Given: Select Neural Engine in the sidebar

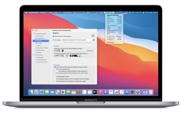Looking at the screenshot, I should pos(41,50).
